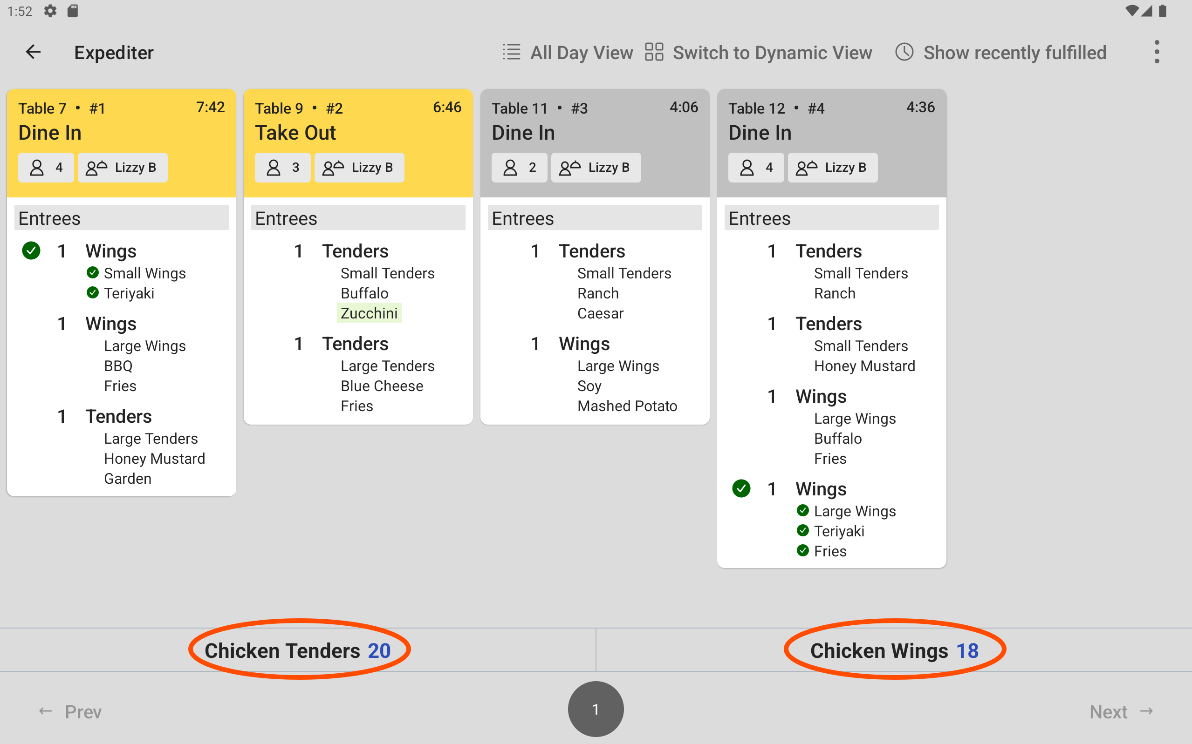Viewport: 1192px width, 744px height.
Task: Toggle the Teriyaki modifier checkmark on Table 7
Action: [x=93, y=293]
